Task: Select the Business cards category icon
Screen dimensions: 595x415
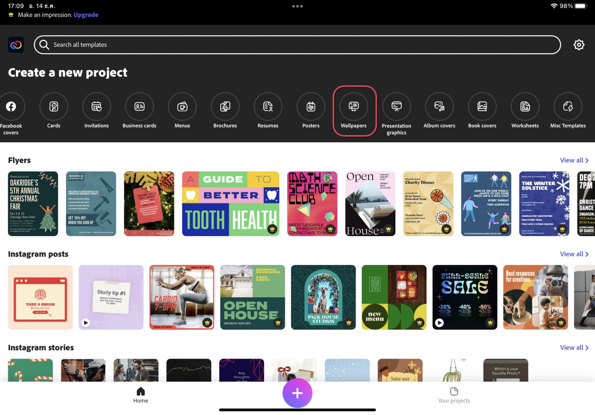Action: 139,107
